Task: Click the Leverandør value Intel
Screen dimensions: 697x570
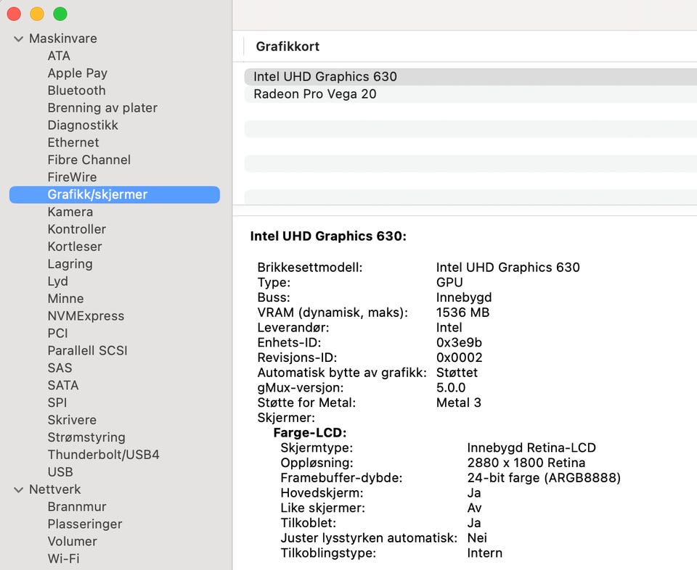Action: [x=449, y=328]
